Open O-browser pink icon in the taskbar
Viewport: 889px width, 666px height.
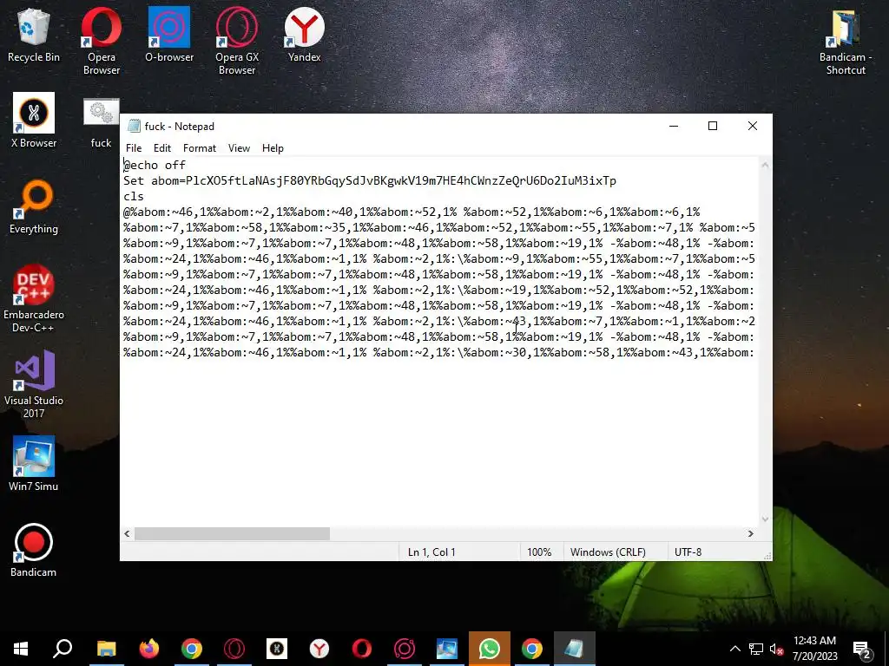[x=405, y=649]
